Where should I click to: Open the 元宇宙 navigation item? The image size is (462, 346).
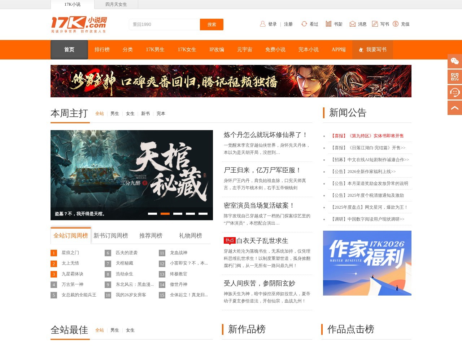(x=245, y=50)
